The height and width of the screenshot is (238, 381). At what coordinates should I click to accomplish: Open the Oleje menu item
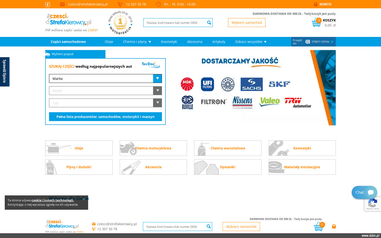pyautogui.click(x=109, y=42)
